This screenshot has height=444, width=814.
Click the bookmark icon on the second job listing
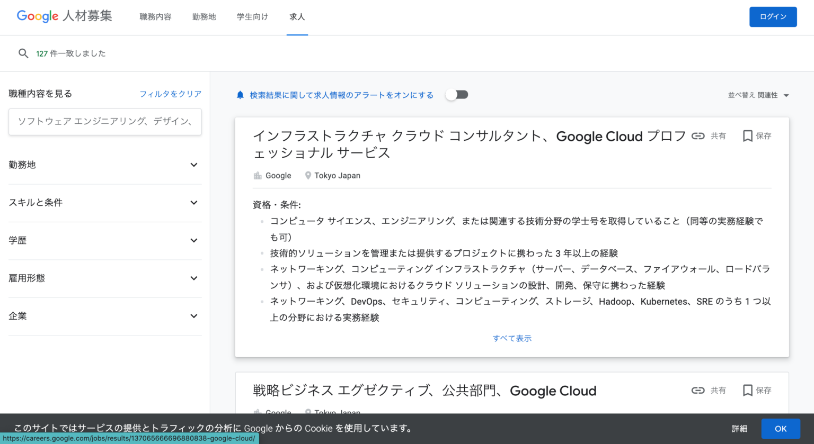(x=748, y=391)
